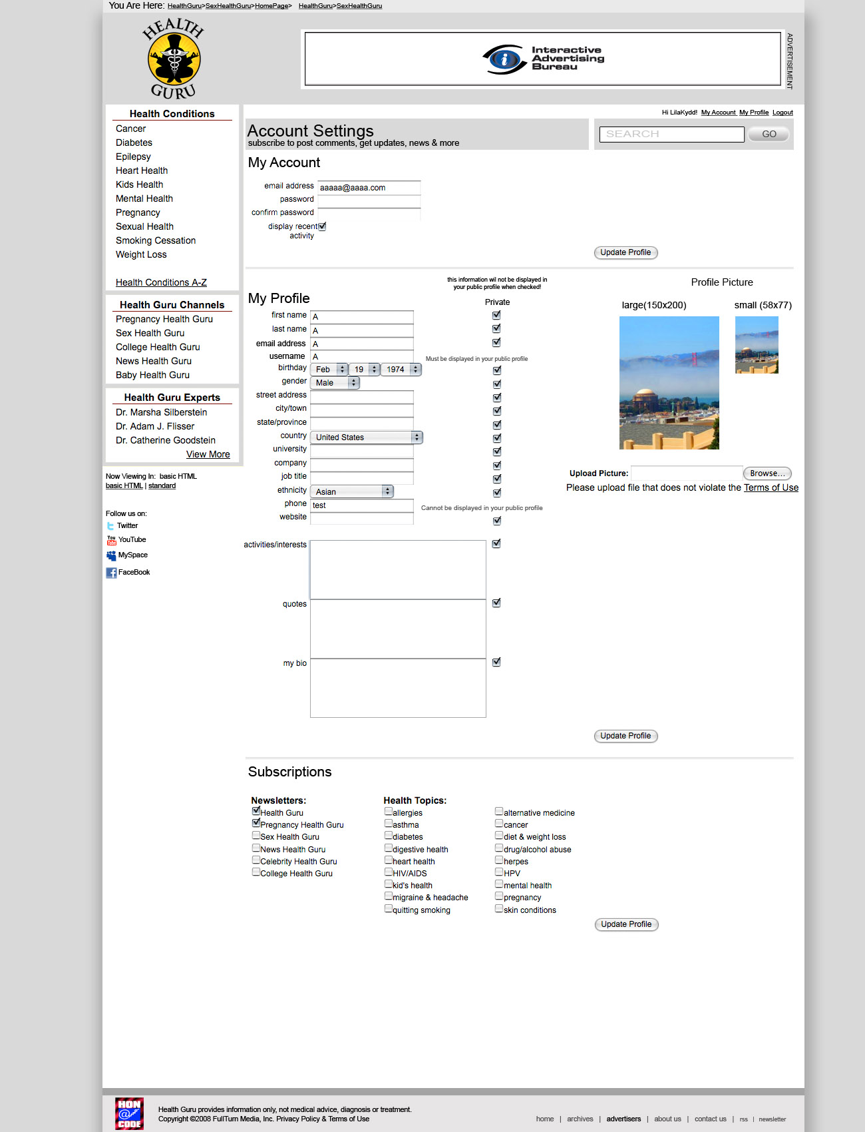Focus the confirm password field
The image size is (865, 1132).
pyautogui.click(x=369, y=214)
